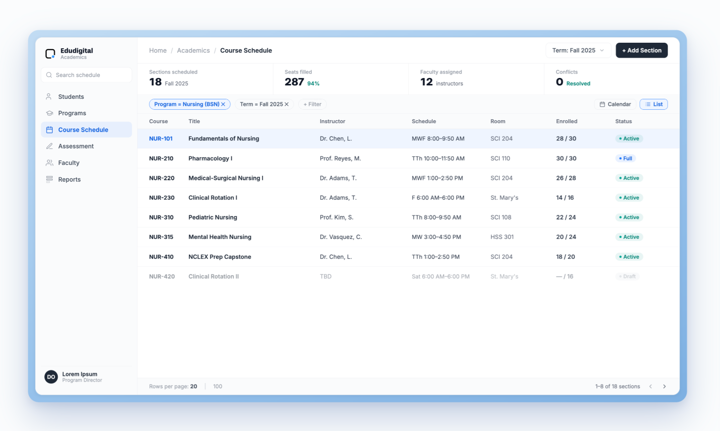The height and width of the screenshot is (431, 720).
Task: Click the Faculty people icon
Action: (x=49, y=163)
